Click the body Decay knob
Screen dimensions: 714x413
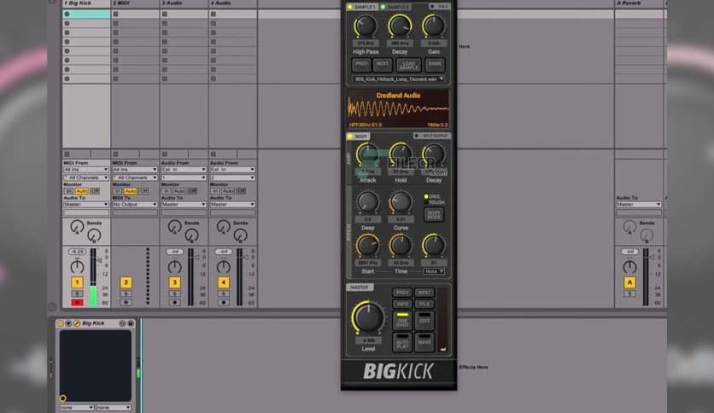[434, 154]
